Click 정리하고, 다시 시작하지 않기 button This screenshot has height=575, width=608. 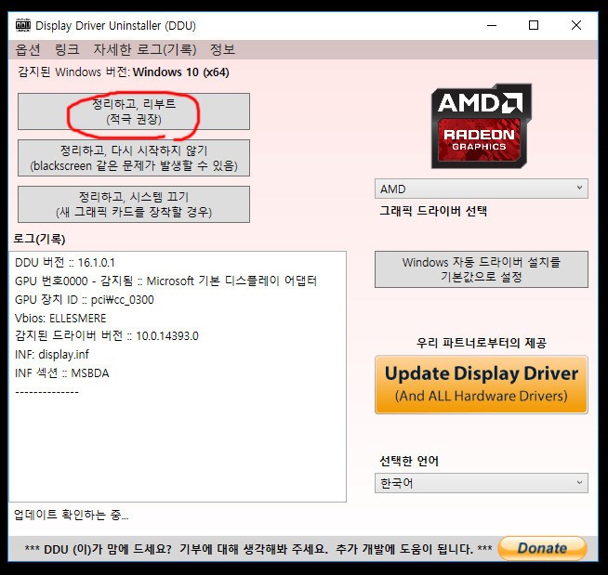tap(134, 158)
